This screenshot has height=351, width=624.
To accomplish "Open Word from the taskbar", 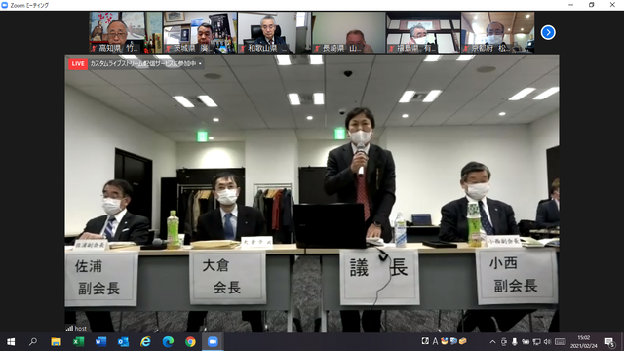I will [100, 342].
